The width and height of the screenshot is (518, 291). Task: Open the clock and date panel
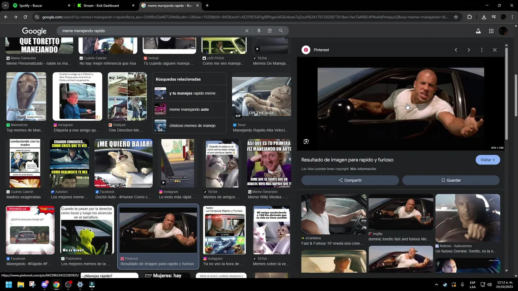tap(505, 285)
